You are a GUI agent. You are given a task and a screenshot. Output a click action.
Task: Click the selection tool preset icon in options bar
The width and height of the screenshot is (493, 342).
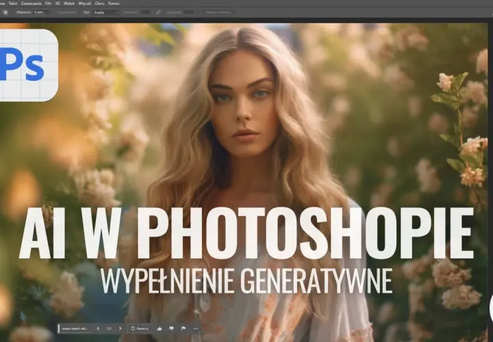tap(5, 12)
